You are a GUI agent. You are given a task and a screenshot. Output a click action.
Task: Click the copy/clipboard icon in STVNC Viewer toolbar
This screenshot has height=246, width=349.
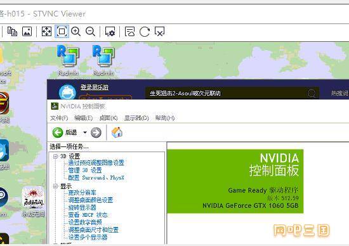coord(12,31)
